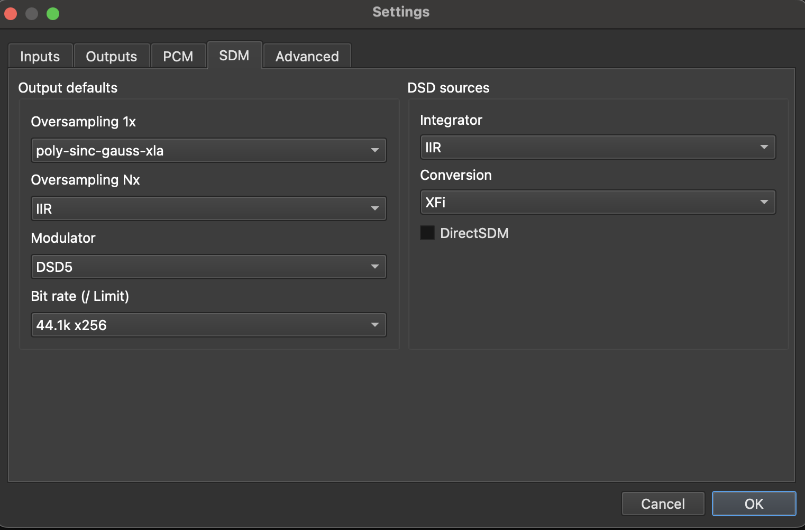Enable the DirectSDM checkbox
805x530 pixels.
427,233
